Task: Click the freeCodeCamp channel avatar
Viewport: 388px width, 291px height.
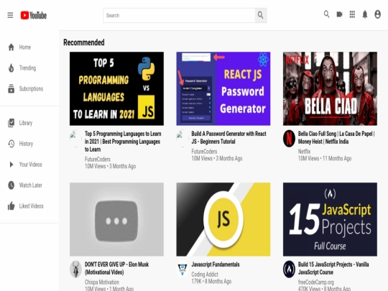Action: click(x=289, y=269)
